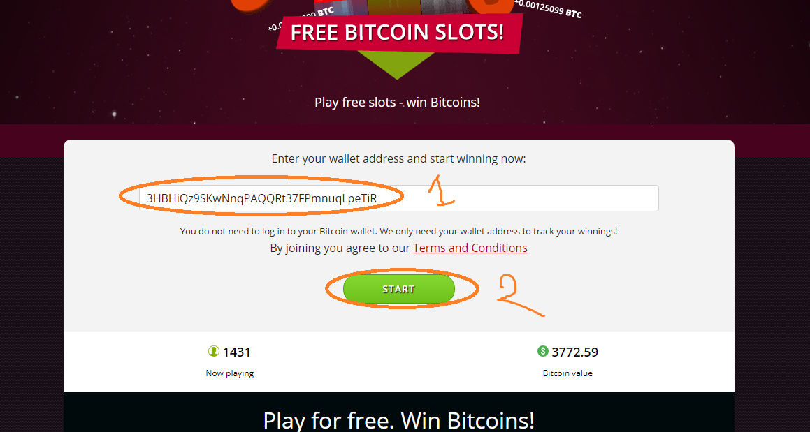Click the hand-drawn orange number 2 annotation
Image resolution: width=810 pixels, height=432 pixels.
coord(519,295)
